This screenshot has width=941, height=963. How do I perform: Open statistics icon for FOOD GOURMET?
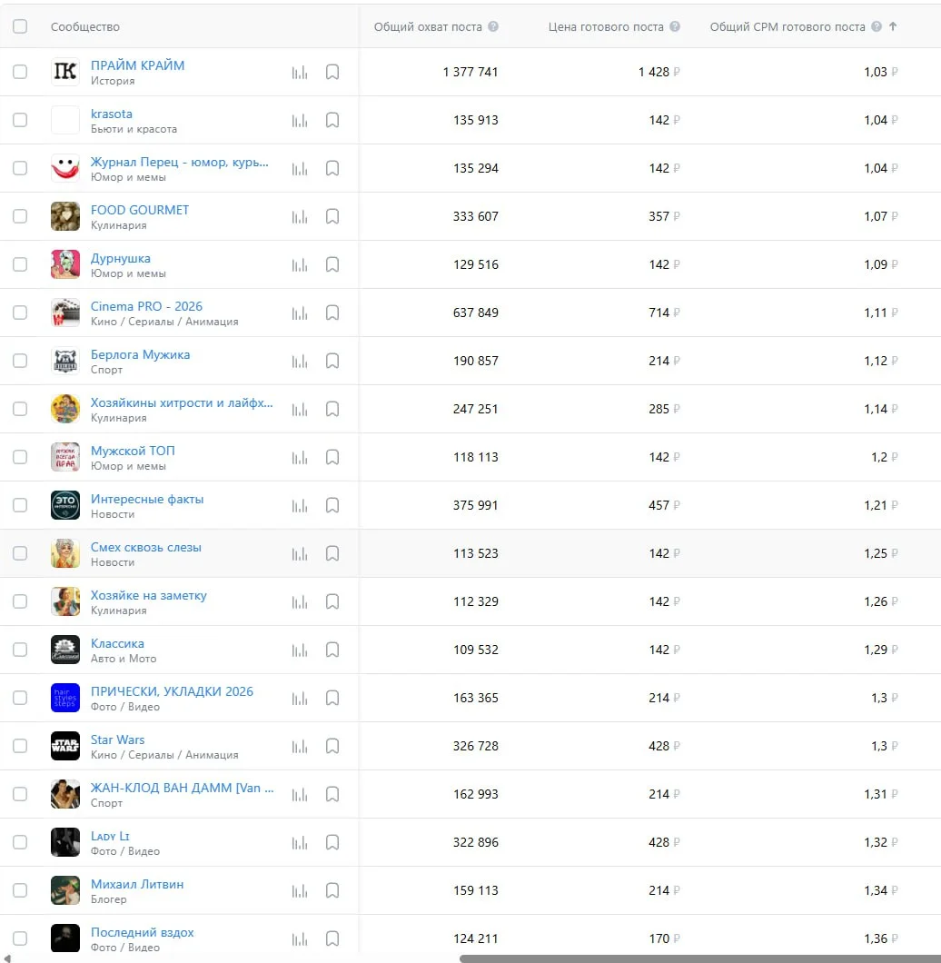(x=299, y=216)
